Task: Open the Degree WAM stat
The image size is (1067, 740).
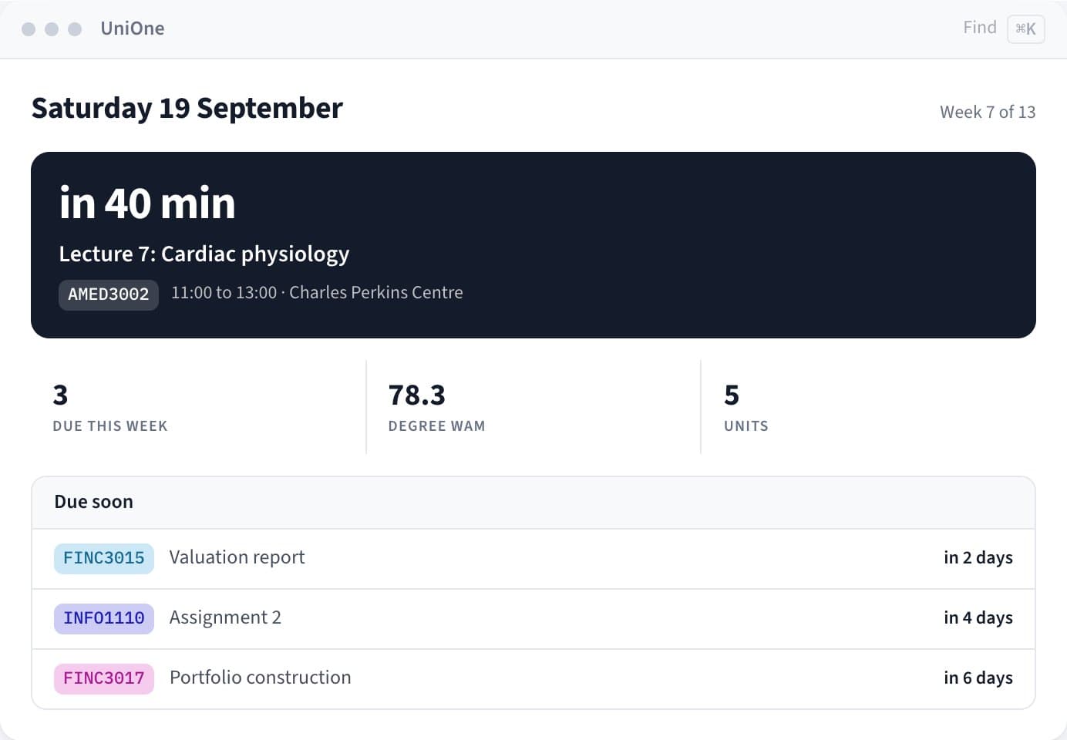Action: 533,407
